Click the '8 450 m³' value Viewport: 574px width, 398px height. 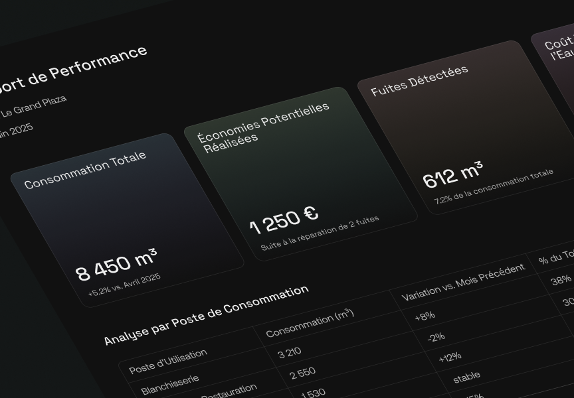(x=116, y=265)
